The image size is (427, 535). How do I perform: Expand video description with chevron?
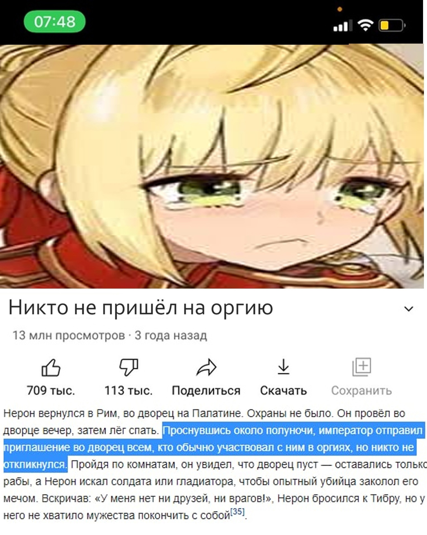click(x=409, y=309)
